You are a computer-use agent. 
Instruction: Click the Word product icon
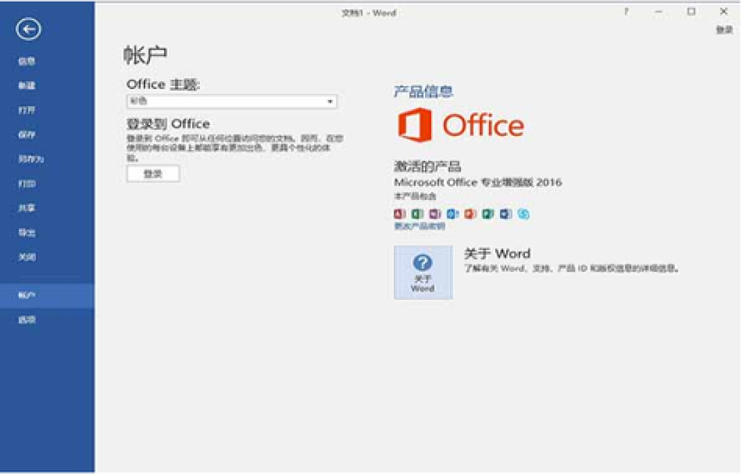tap(506, 214)
